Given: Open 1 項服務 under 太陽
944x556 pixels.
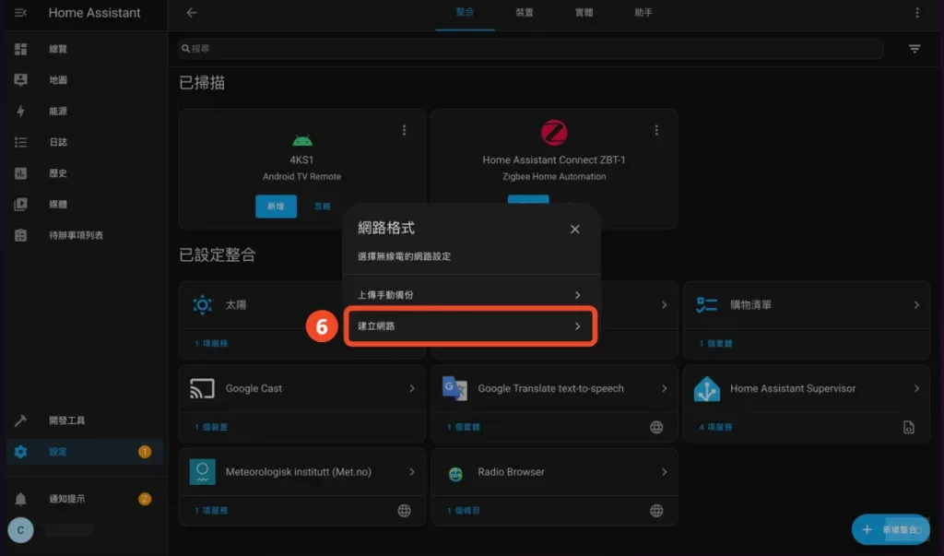Looking at the screenshot, I should pyautogui.click(x=211, y=343).
